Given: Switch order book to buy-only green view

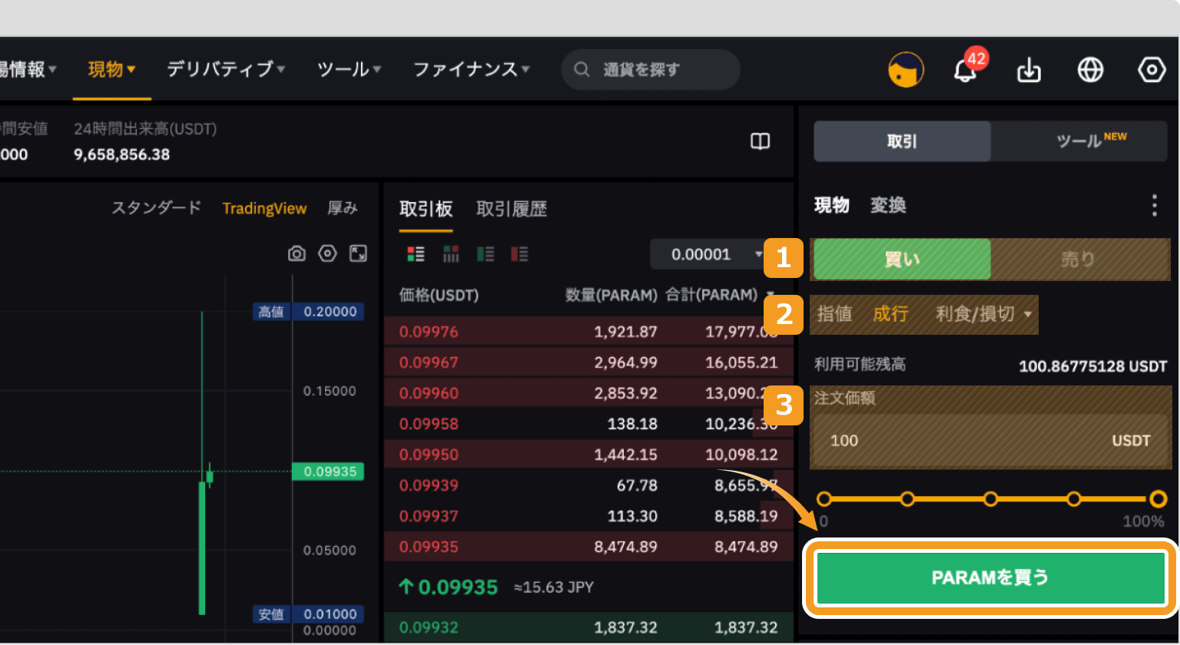Looking at the screenshot, I should 486,253.
